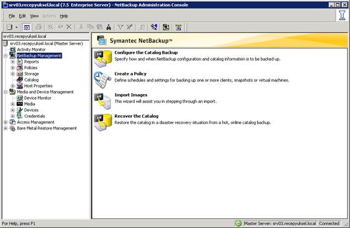The image size is (350, 228).
Task: Open the dropdown arrow beside the server icon
Action: [16, 27]
